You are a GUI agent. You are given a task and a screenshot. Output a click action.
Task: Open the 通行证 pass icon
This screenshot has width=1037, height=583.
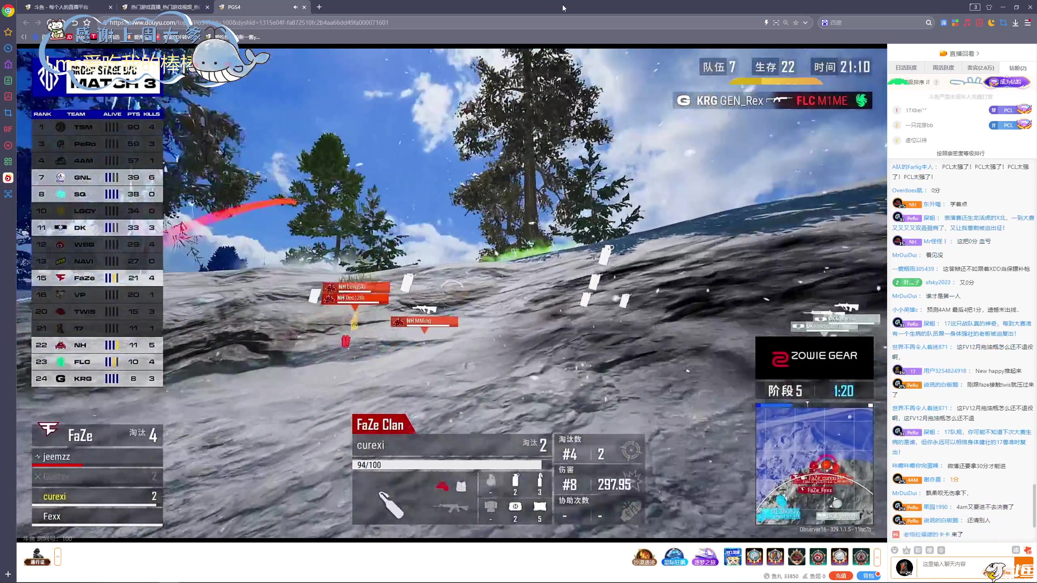click(x=37, y=557)
